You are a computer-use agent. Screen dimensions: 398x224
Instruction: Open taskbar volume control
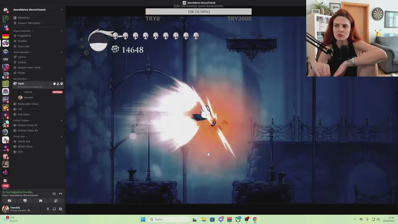378,219
